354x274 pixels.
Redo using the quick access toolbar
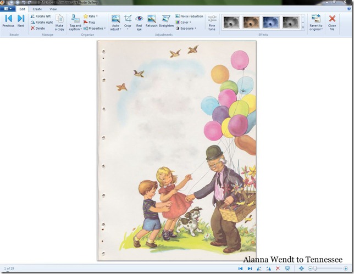coord(29,3)
